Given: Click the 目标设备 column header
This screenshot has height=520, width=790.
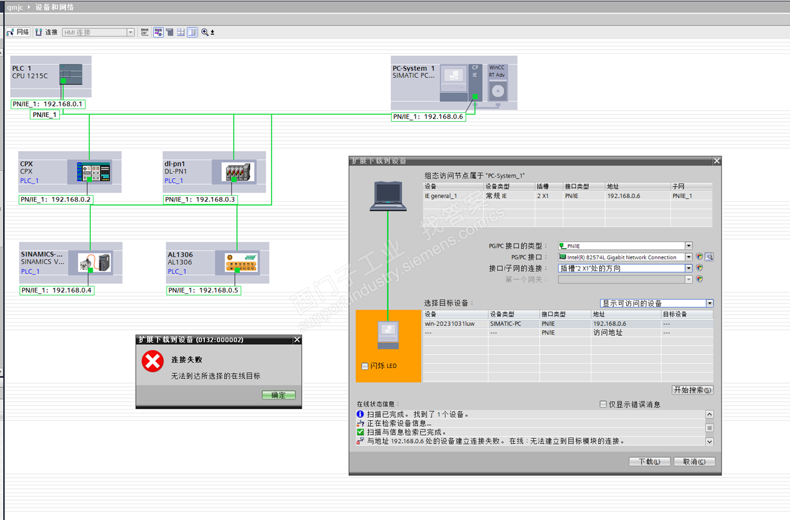Looking at the screenshot, I should pos(687,315).
